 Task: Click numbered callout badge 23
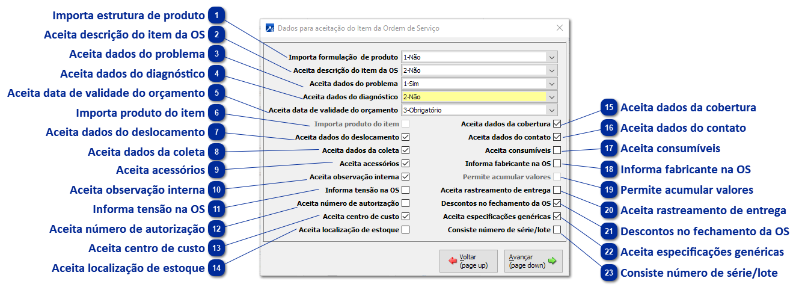tap(610, 273)
